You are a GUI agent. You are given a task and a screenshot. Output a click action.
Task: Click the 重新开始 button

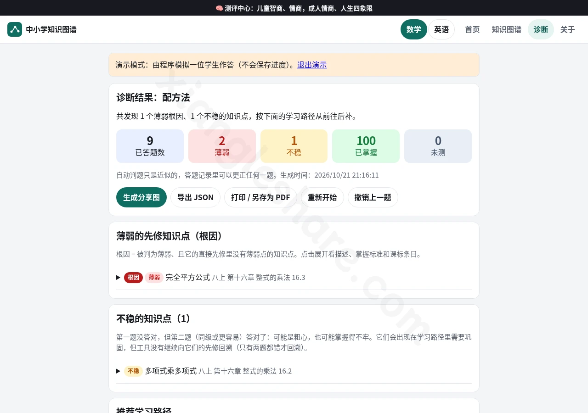tap(322, 197)
